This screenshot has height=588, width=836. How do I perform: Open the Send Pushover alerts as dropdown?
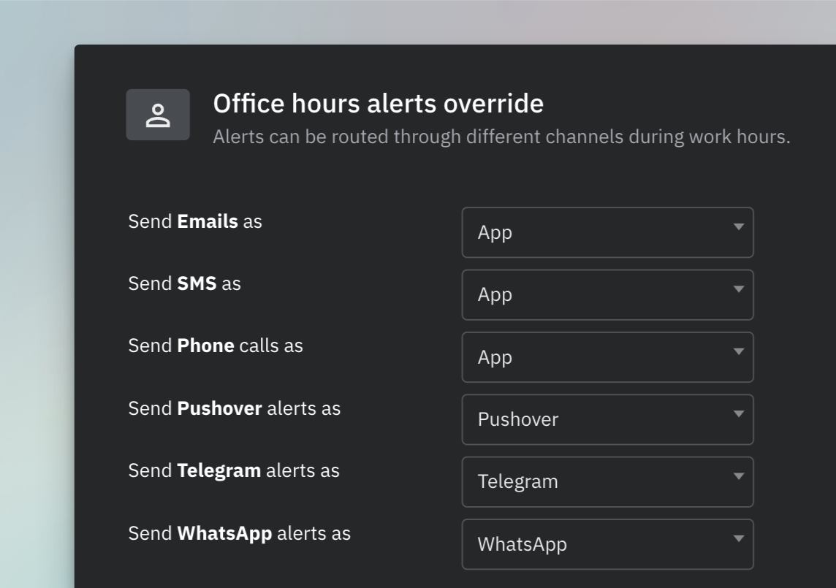click(x=607, y=419)
